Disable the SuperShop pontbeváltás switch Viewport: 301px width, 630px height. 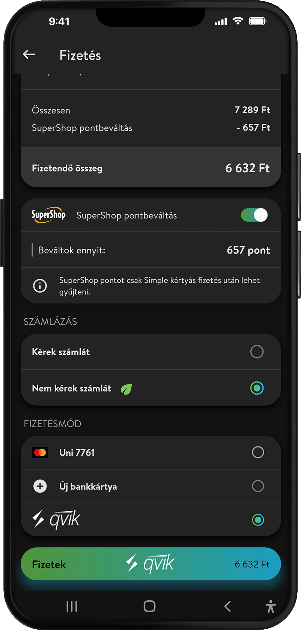(254, 215)
